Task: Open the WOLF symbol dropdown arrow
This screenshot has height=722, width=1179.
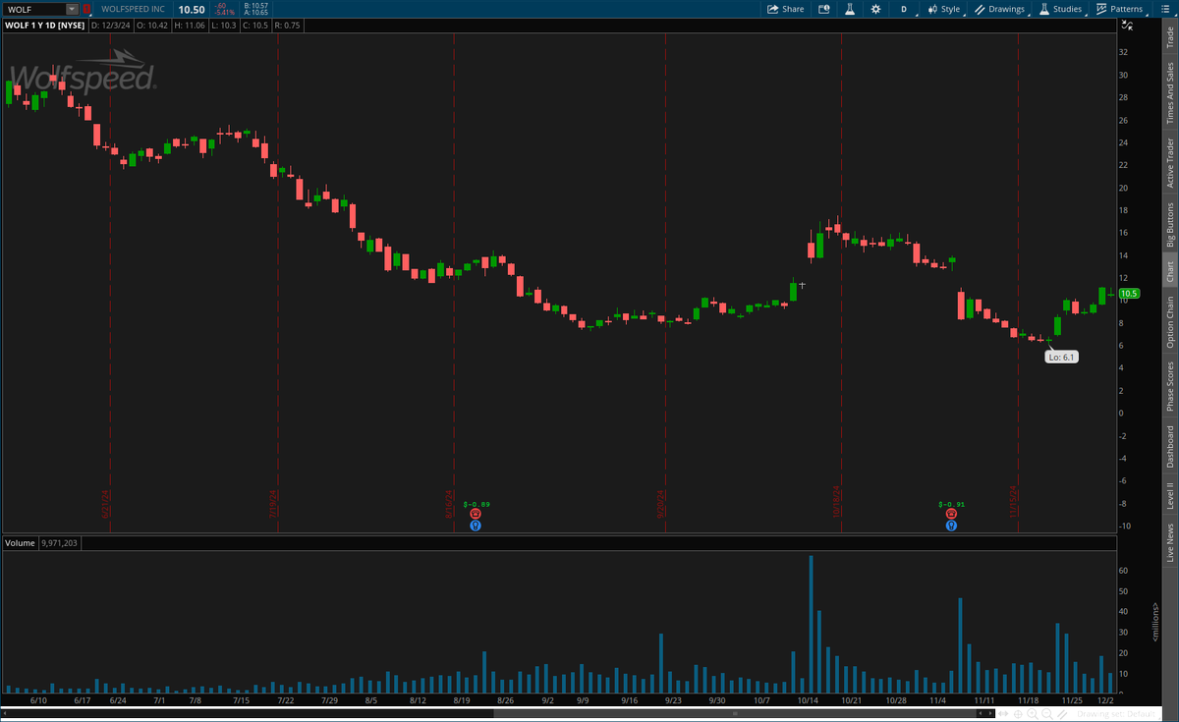Action: click(x=72, y=9)
